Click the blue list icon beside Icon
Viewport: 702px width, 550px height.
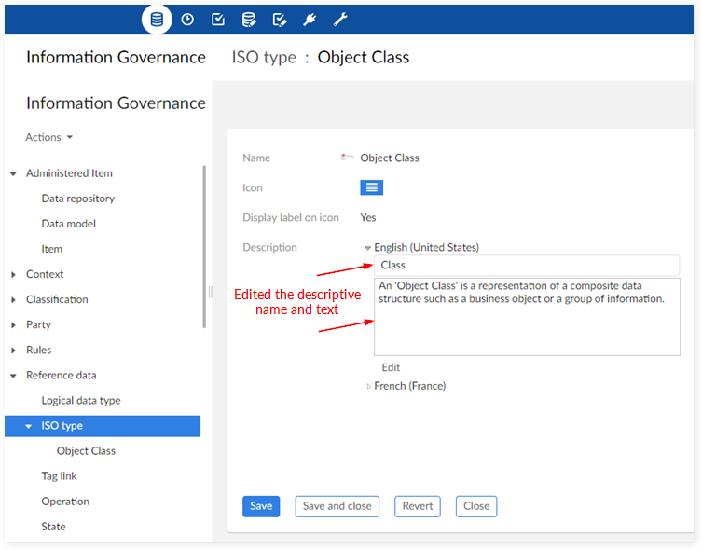coord(371,187)
